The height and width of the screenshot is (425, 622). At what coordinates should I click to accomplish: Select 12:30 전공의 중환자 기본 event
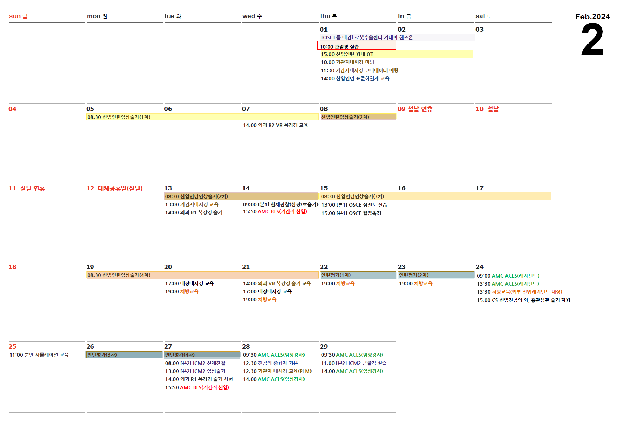(x=270, y=363)
